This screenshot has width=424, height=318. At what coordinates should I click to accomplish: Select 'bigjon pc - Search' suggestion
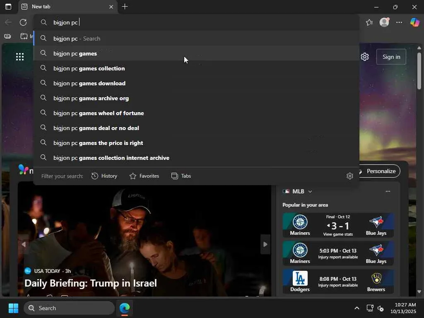pyautogui.click(x=196, y=39)
